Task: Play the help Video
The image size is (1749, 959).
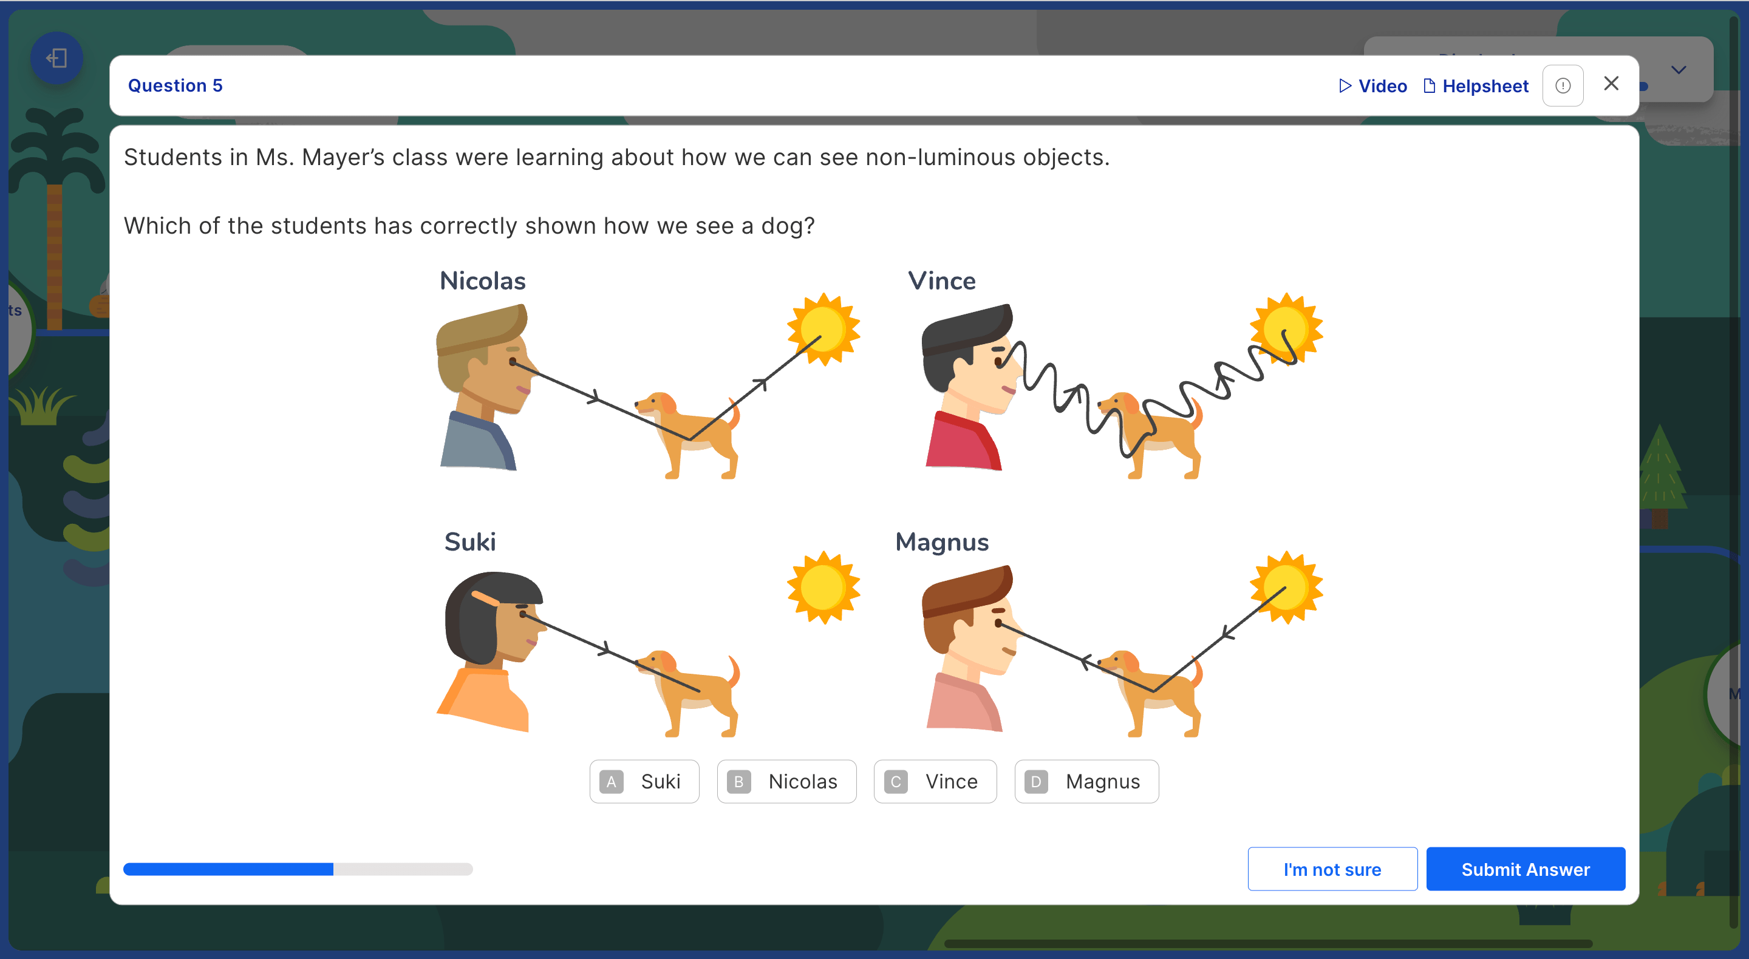Action: pyautogui.click(x=1373, y=86)
